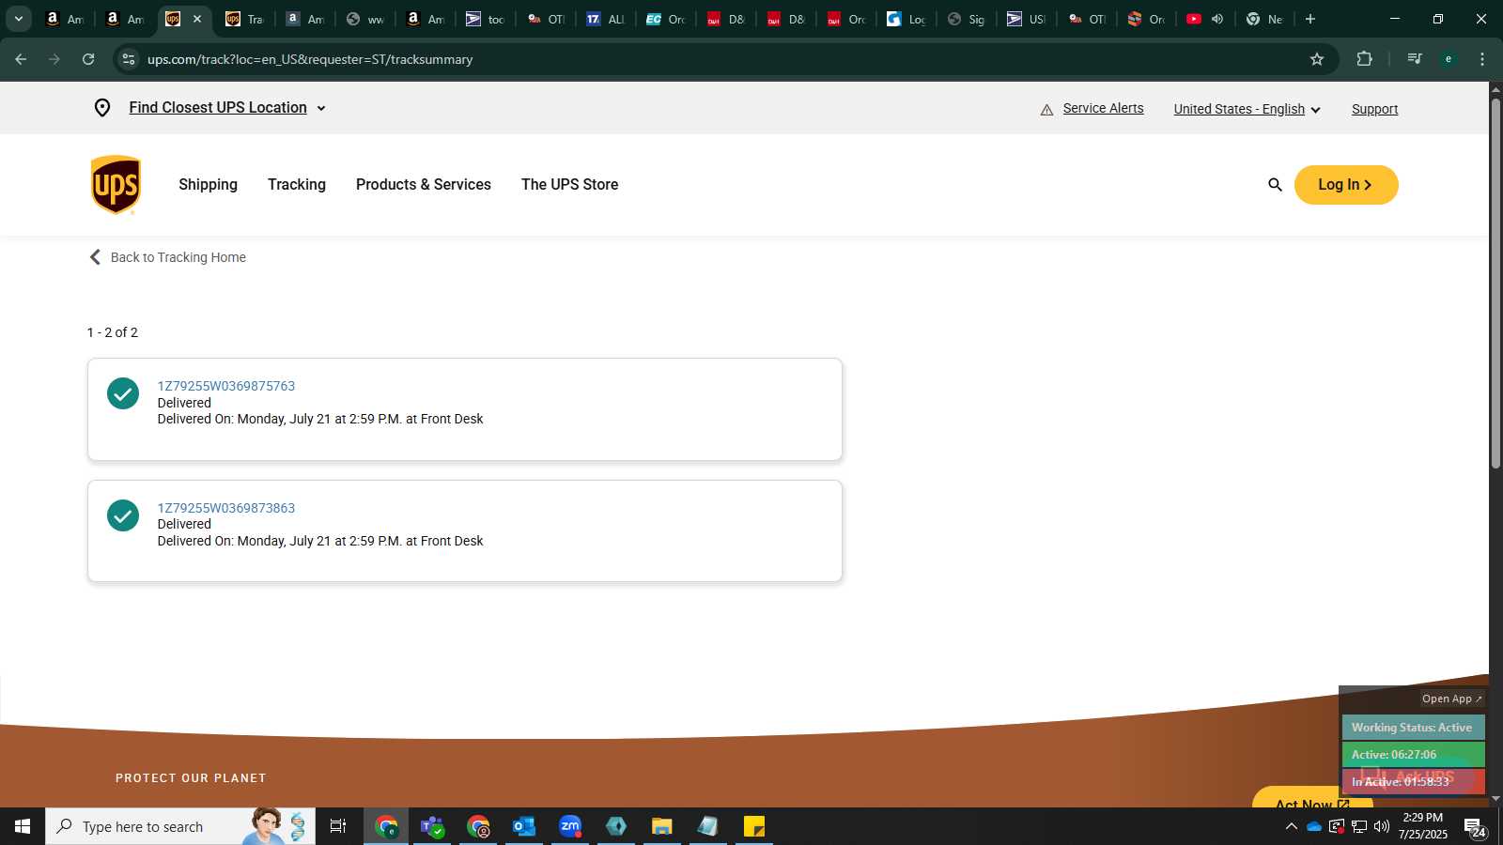Open the Service Alerts link
The height and width of the screenshot is (845, 1503).
pos(1103,108)
